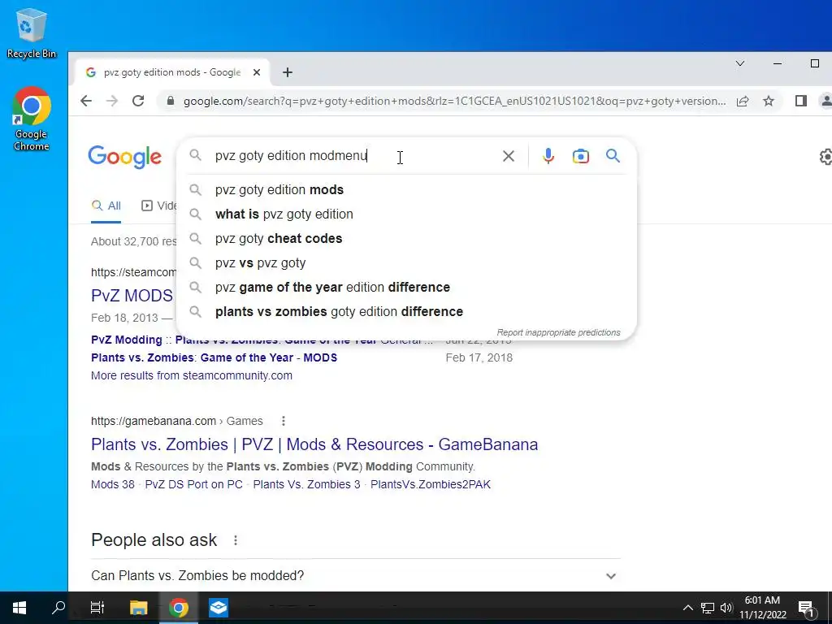Choose 'pvz game of the year edition difference'
This screenshot has height=624, width=832.
(x=406, y=287)
